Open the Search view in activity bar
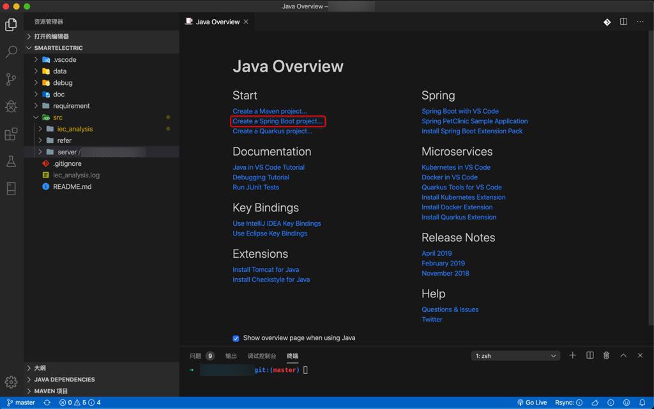654x409 pixels. pos(11,52)
